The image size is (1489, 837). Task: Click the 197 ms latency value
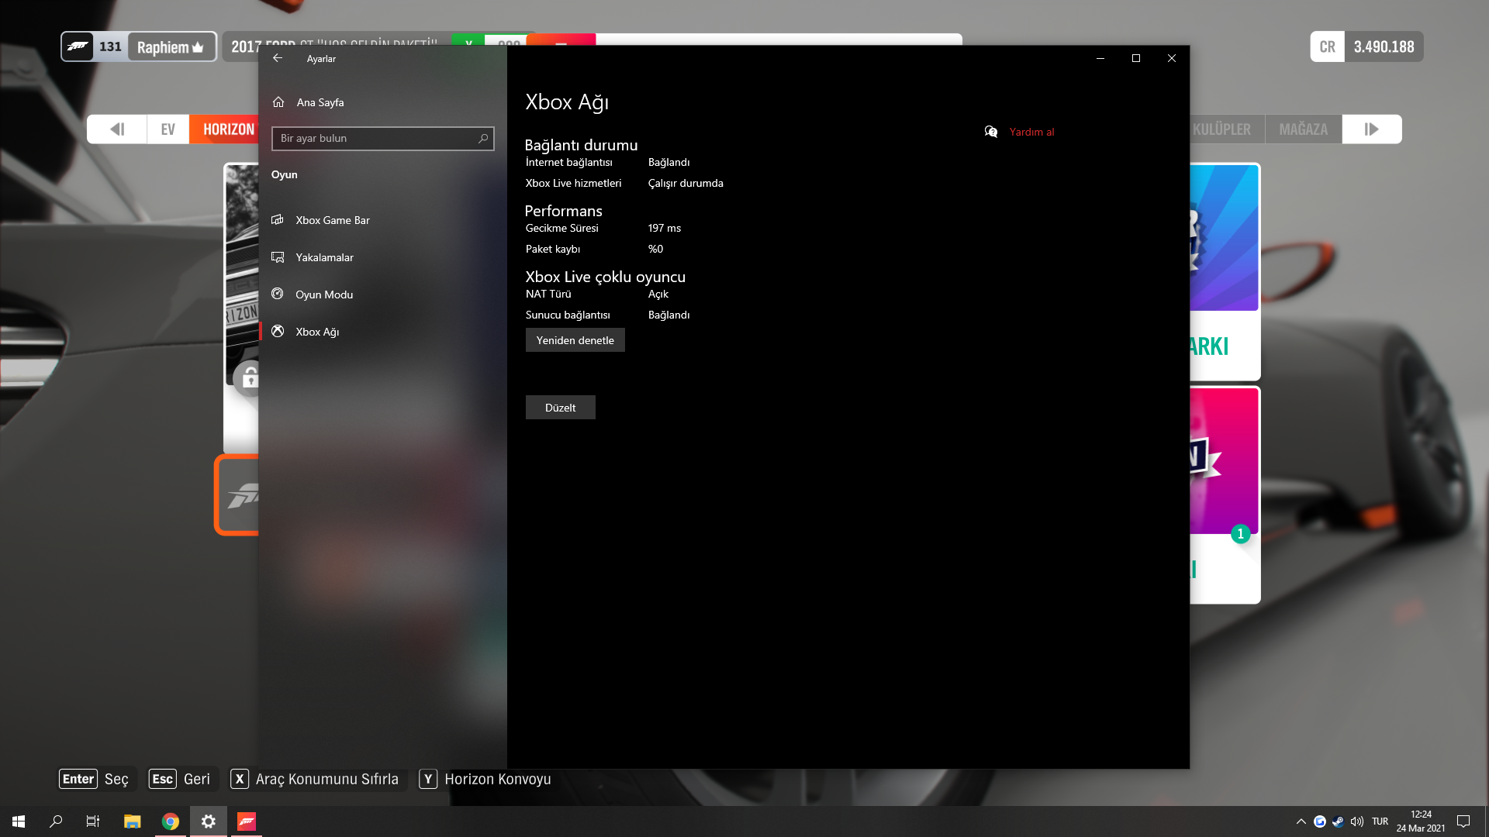665,228
